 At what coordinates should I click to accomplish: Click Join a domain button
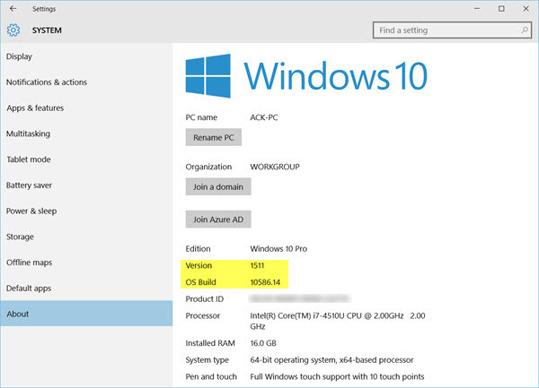pos(218,186)
